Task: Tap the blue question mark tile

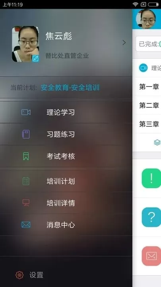Action: 151,217
